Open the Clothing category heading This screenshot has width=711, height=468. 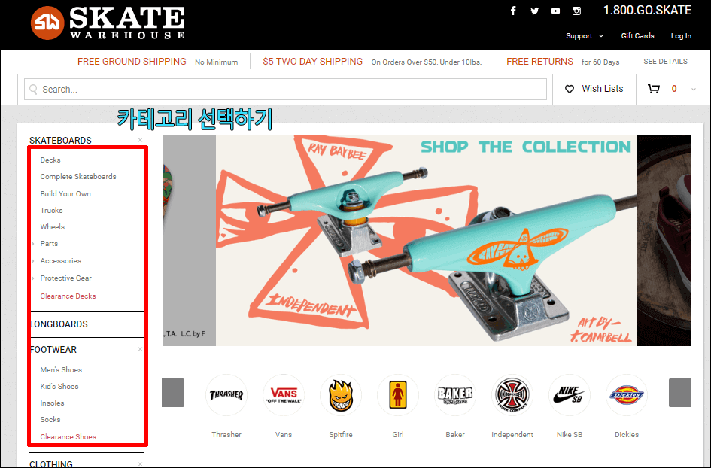coord(51,464)
